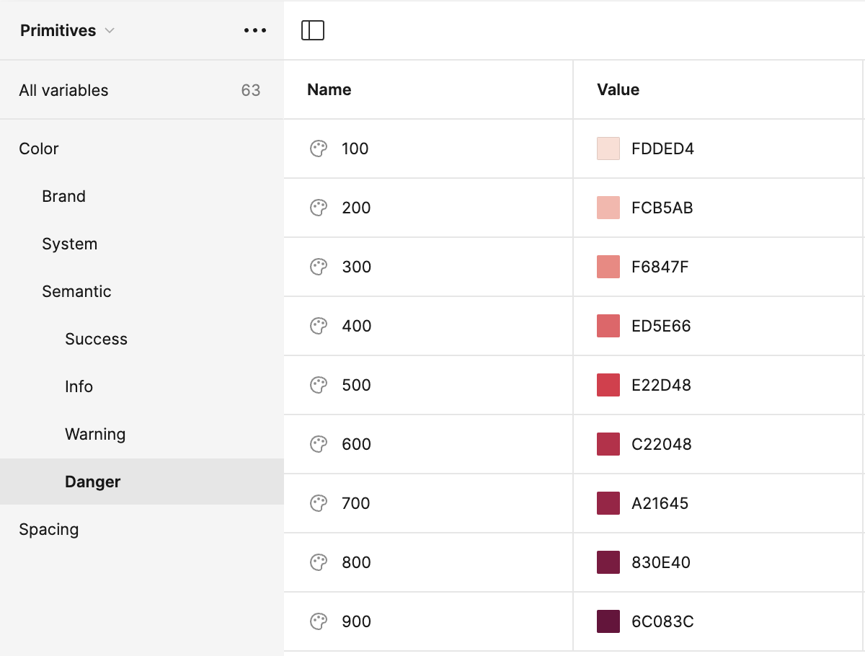Select the Brand color group

coord(63,196)
